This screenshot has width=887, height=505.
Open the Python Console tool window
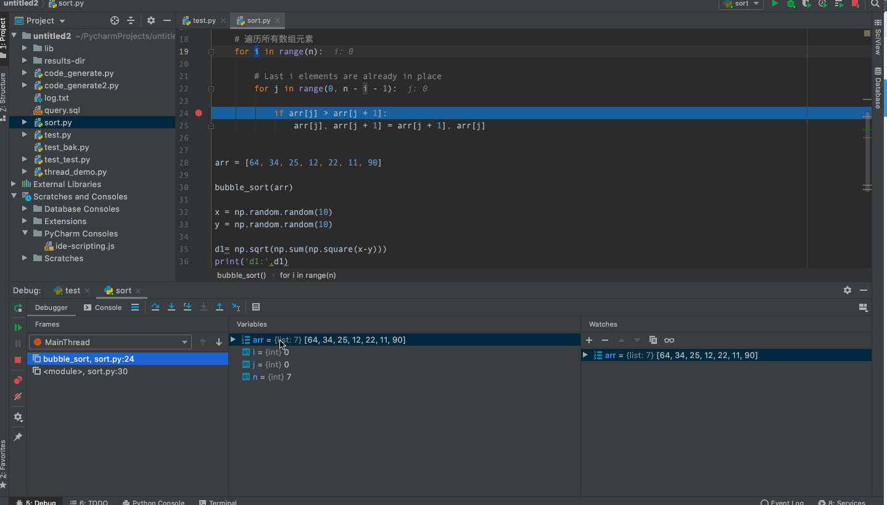(x=154, y=502)
